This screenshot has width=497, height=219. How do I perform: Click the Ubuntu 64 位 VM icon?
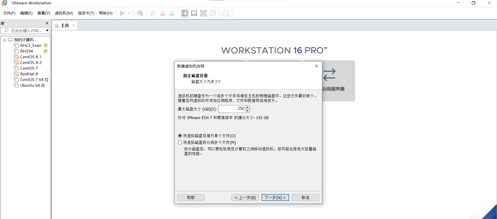pos(16,85)
